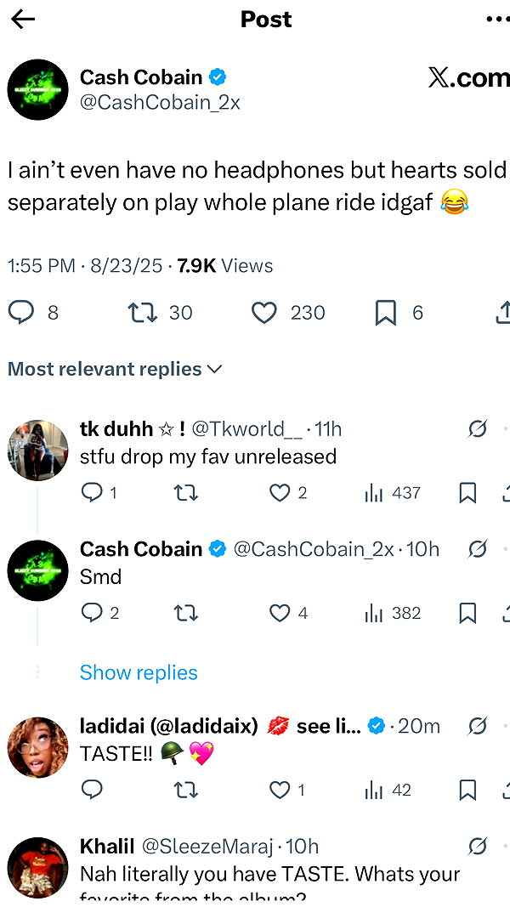Repost tk duhh's reply
Screen dimensions: 510x907
coord(185,493)
